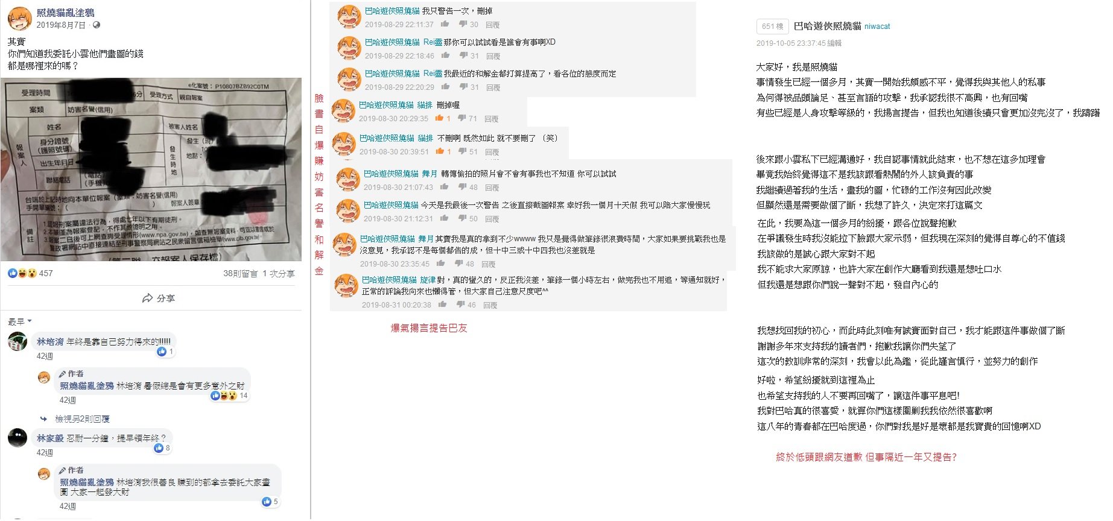Screen dimensions: 1113x521
Task: Click the 分享 share arrow button
Action: coord(158,298)
